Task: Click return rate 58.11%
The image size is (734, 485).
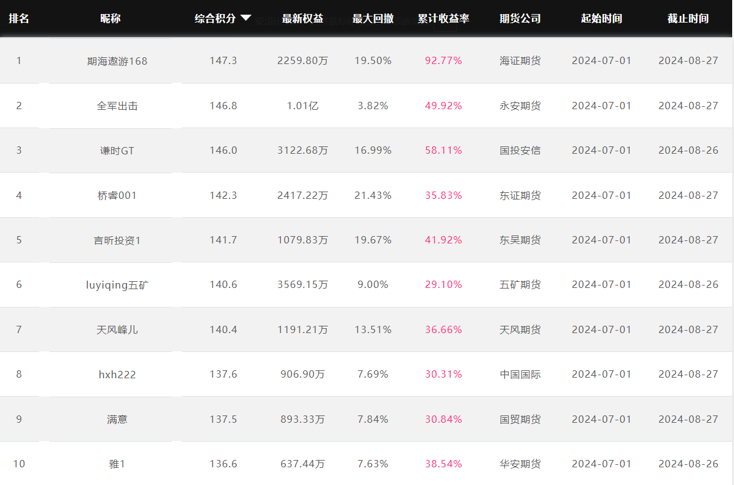Action: pyautogui.click(x=443, y=150)
